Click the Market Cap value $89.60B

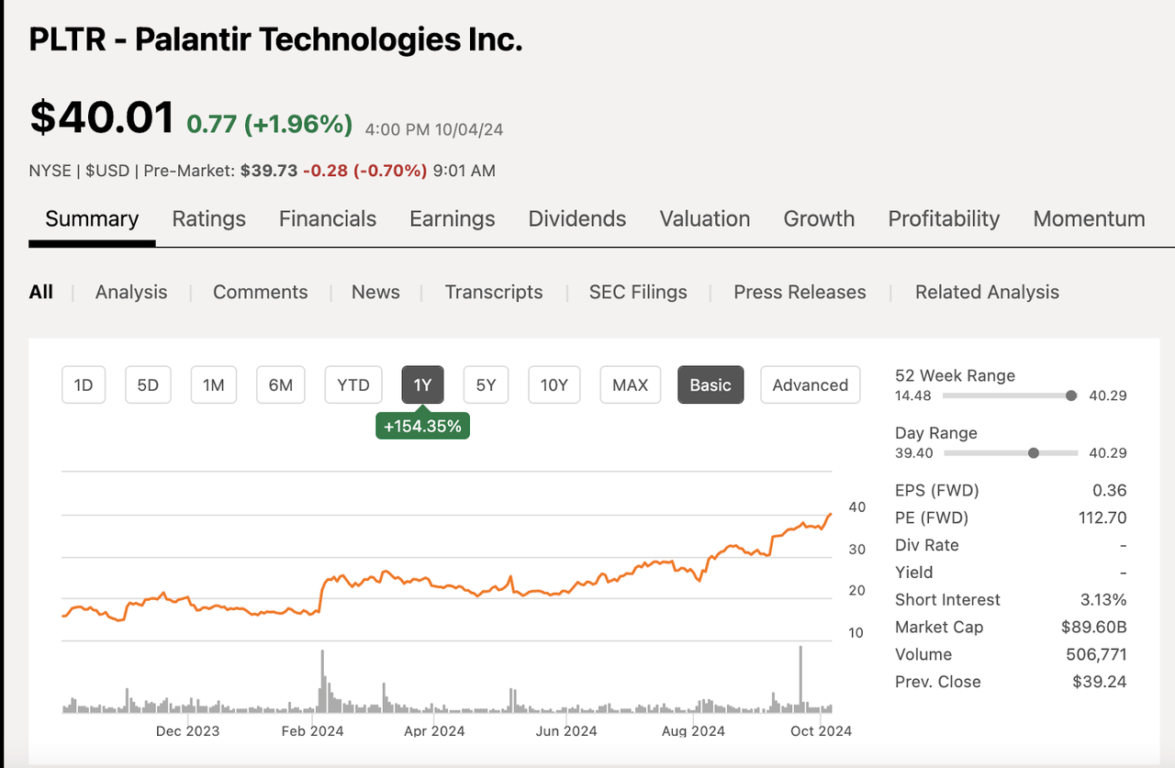1093,627
